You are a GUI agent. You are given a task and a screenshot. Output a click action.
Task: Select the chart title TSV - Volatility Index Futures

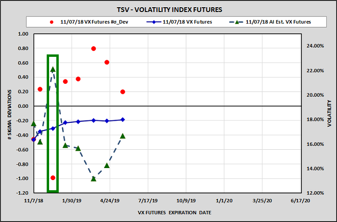(x=168, y=10)
